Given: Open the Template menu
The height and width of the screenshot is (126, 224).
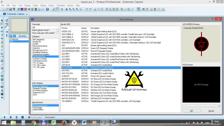Looking at the screenshot, I should (60, 5).
